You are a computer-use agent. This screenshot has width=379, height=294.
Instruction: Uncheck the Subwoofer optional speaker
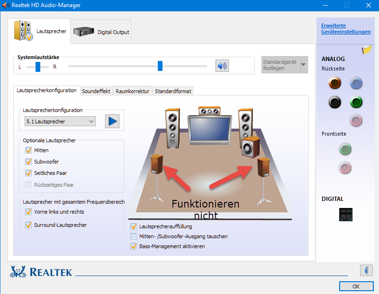click(x=28, y=162)
